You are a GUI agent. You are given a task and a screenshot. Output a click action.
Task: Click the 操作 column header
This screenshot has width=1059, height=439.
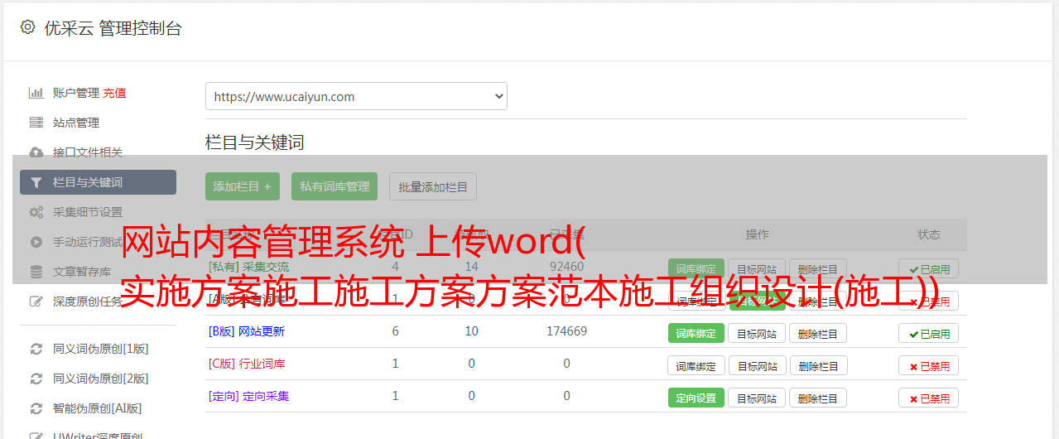click(x=757, y=234)
